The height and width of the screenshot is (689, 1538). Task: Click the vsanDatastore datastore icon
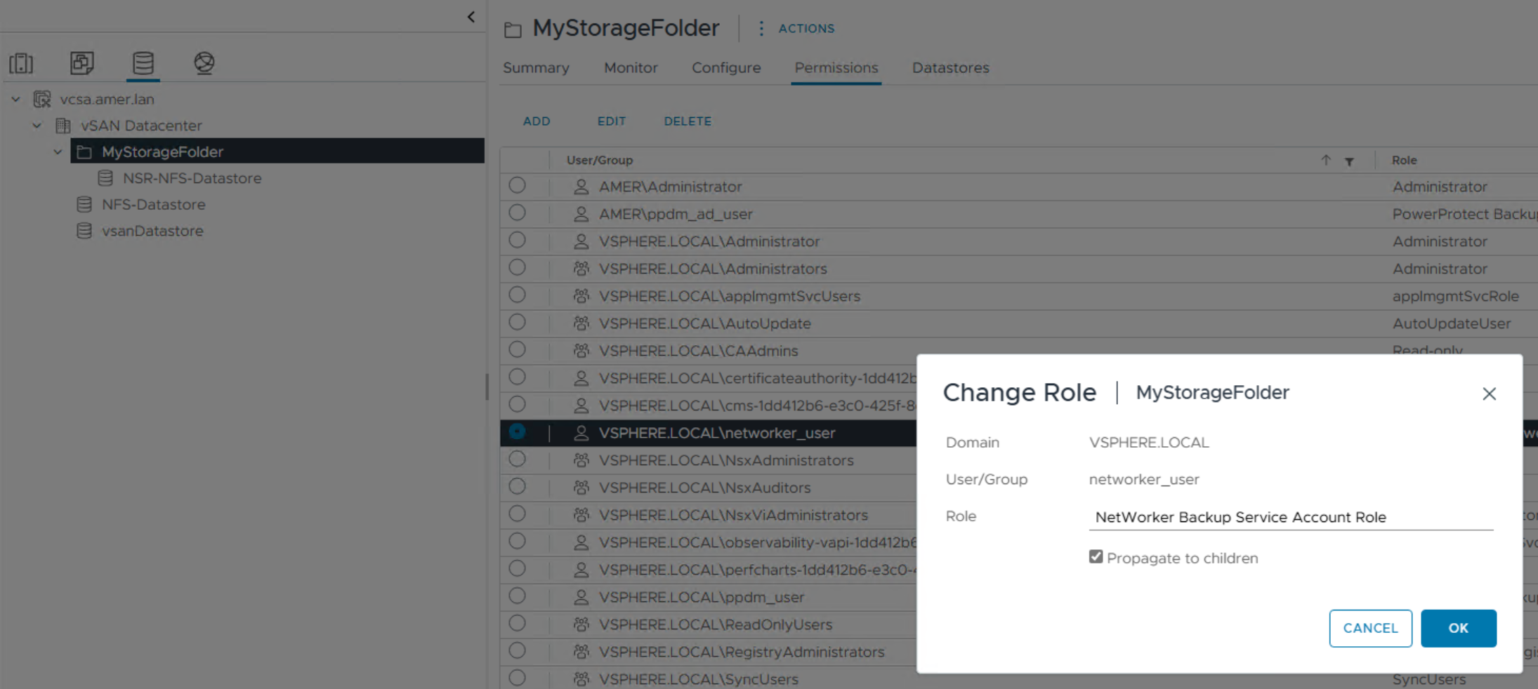[84, 231]
